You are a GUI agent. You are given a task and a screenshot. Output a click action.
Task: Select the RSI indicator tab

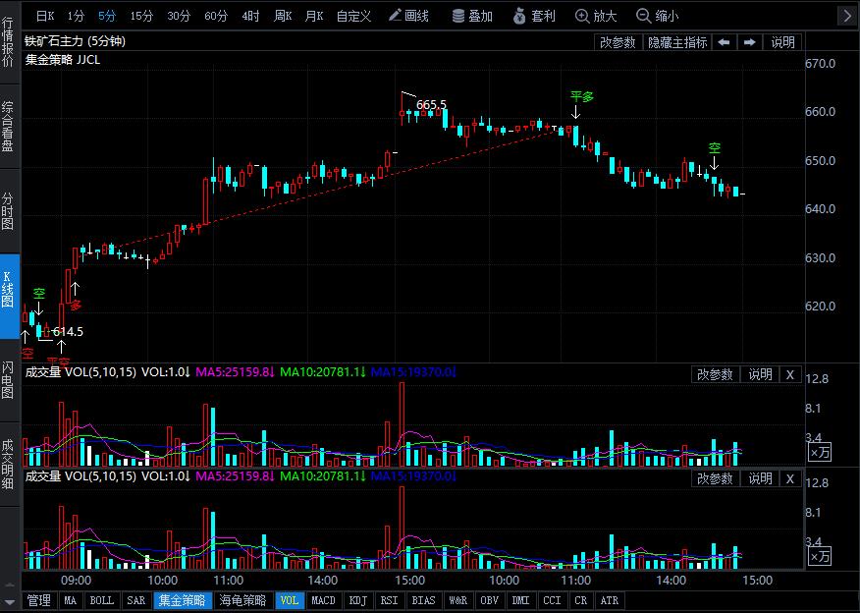point(390,600)
